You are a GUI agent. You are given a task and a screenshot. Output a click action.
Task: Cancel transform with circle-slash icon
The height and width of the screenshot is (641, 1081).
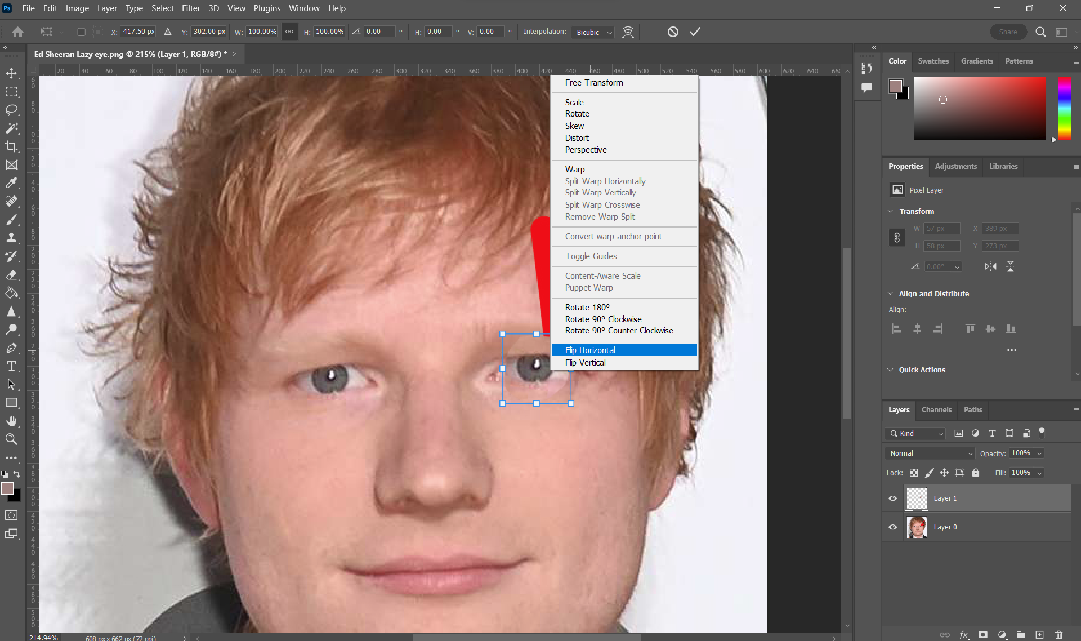673,32
